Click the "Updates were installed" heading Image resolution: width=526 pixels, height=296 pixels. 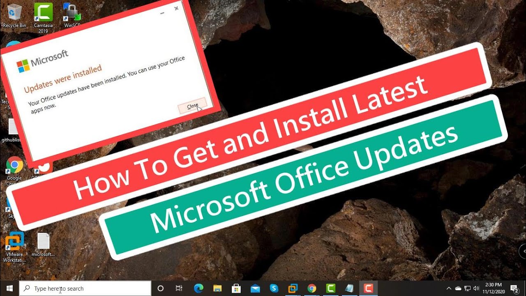coord(62,79)
